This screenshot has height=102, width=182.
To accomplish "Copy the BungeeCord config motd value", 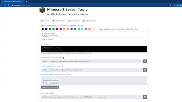I will coord(145,70).
